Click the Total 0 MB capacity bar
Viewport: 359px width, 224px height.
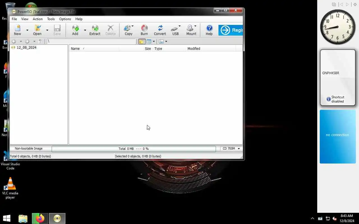pos(134,149)
